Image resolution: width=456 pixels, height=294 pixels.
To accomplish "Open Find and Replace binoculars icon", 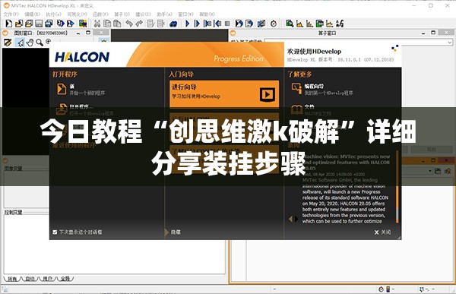I will tap(173, 24).
